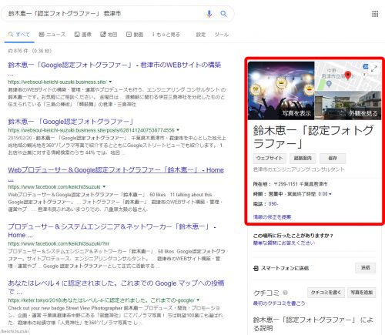The image size is (385, 335).
Task: Open the もっと見る menu
Action: [166, 35]
